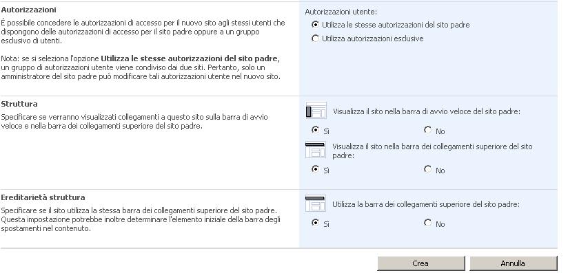Screen dimensions: 568x273
Task: Click the Crea button
Action: [x=420, y=263]
